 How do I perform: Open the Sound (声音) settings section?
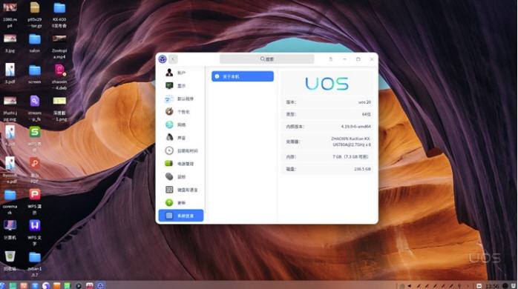tap(181, 138)
